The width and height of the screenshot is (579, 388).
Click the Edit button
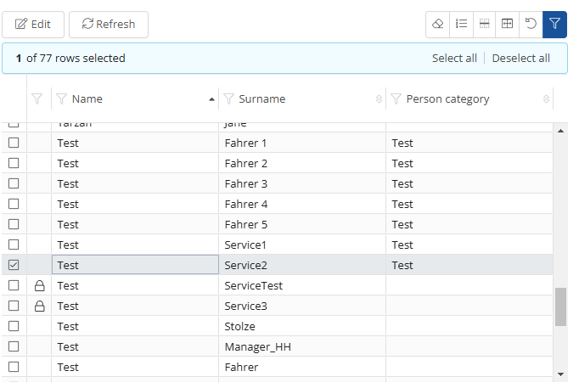coord(33,25)
